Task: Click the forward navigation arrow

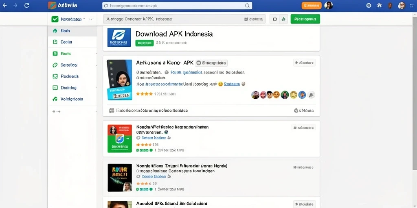Action: coord(15,5)
